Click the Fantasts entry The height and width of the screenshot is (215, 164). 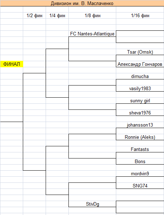140,149
